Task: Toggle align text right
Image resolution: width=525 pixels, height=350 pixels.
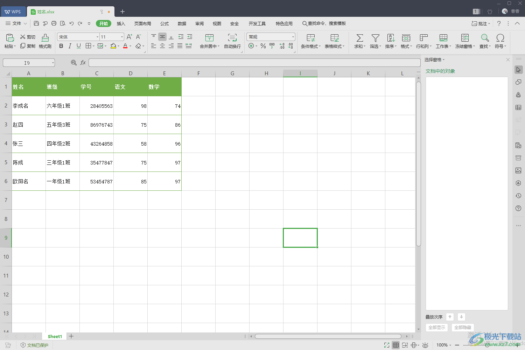Action: (x=171, y=46)
